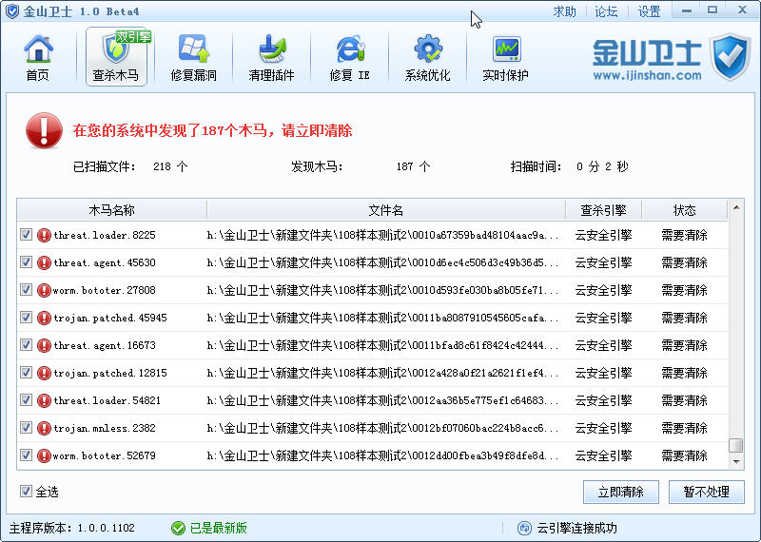Click the 金山卫士 logo shield at top right
The height and width of the screenshot is (542, 761).
[x=730, y=56]
